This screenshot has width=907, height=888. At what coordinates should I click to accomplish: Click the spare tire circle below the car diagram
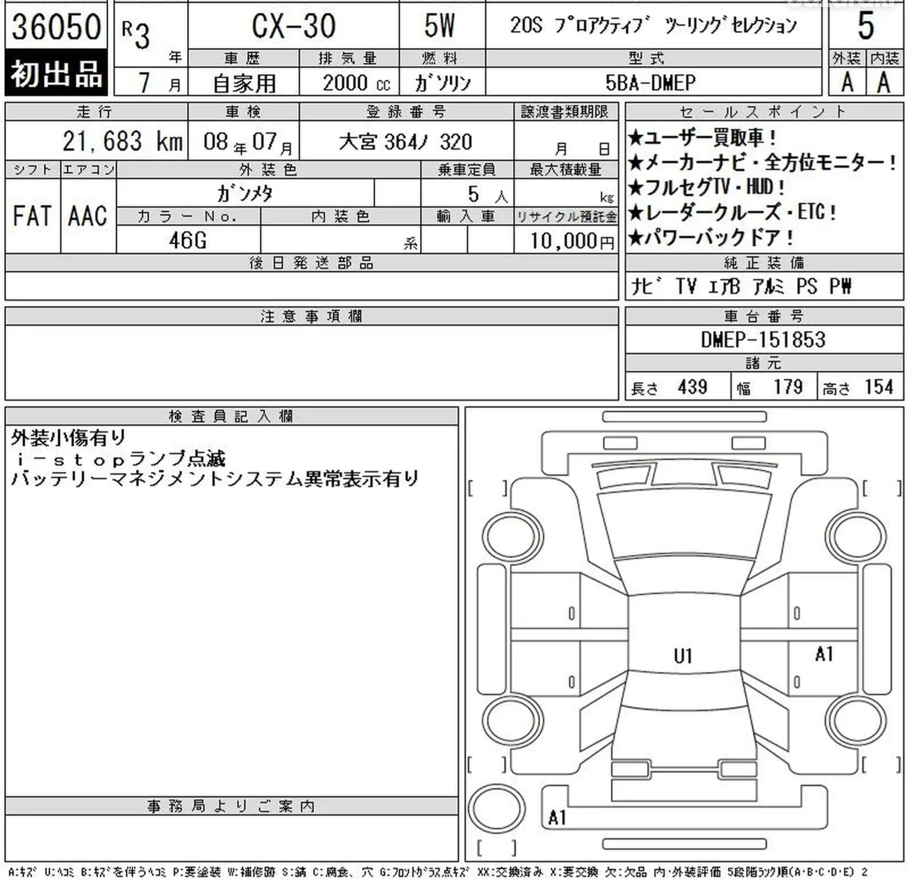pos(496,809)
